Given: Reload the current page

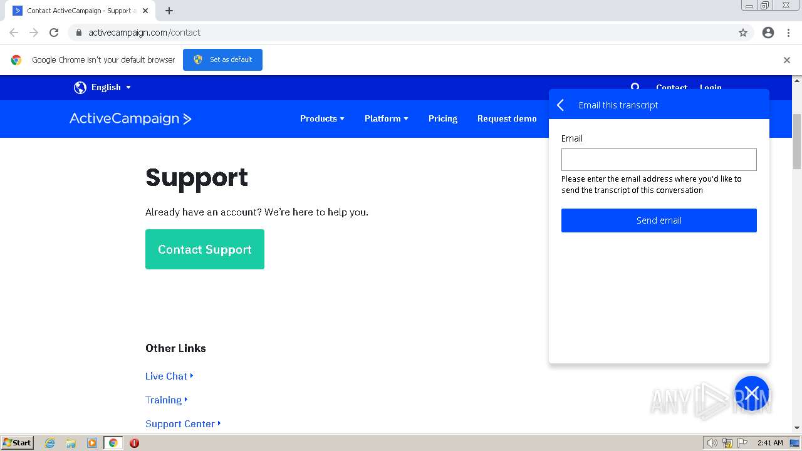Looking at the screenshot, I should coord(54,33).
